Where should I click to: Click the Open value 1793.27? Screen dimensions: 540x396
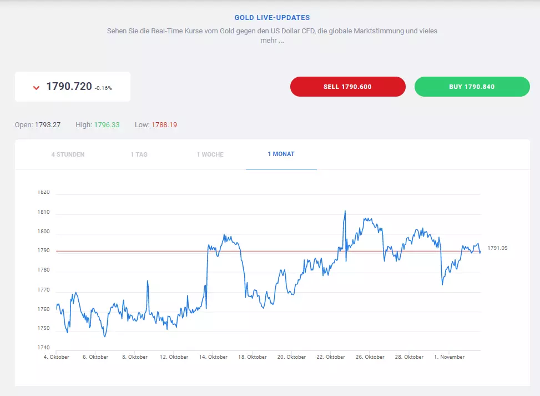48,125
